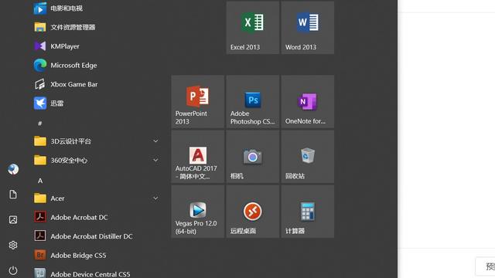
Task: Open the 远程桌面 remote desktop tile
Action: (x=253, y=212)
